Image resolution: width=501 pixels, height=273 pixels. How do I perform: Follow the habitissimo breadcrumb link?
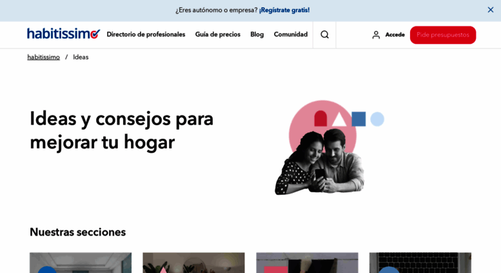[x=43, y=57]
